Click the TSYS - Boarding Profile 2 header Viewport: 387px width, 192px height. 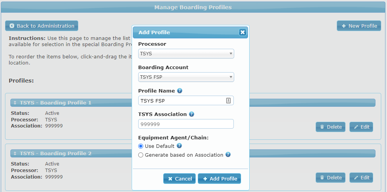193,154
